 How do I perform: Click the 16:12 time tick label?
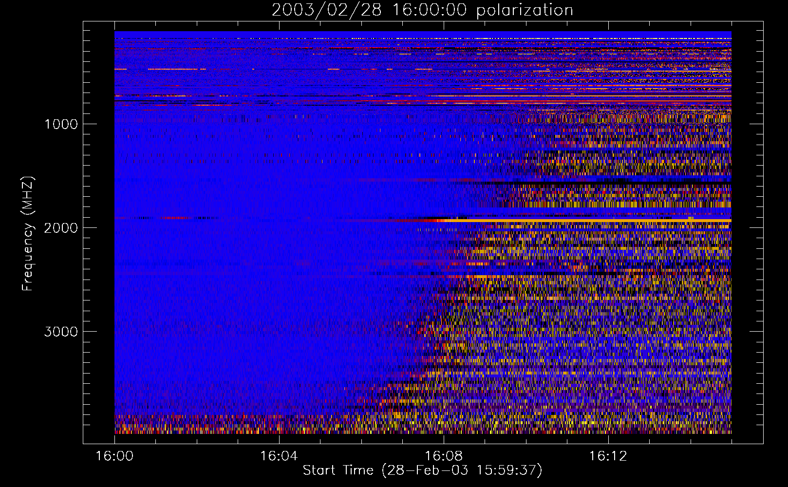(x=608, y=456)
